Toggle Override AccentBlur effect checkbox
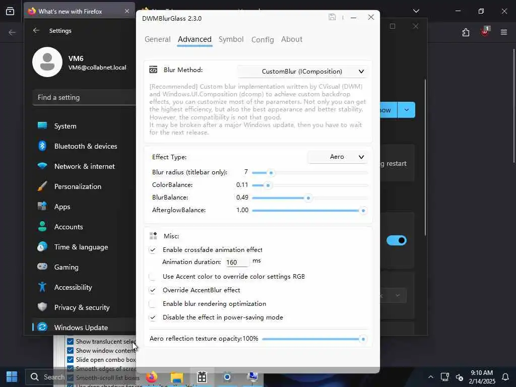This screenshot has width=516, height=387. pos(153,290)
